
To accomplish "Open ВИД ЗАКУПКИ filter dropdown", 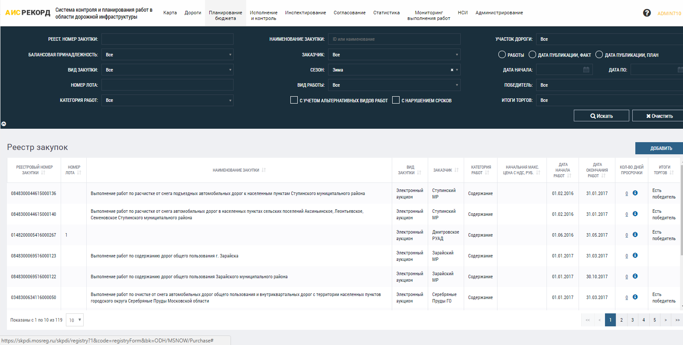I will click(167, 70).
